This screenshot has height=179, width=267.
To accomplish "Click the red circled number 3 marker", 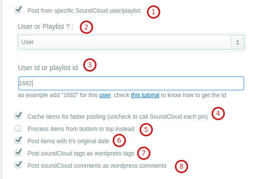I will coord(90,65).
